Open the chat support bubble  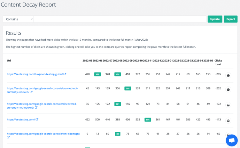[x=232, y=140]
